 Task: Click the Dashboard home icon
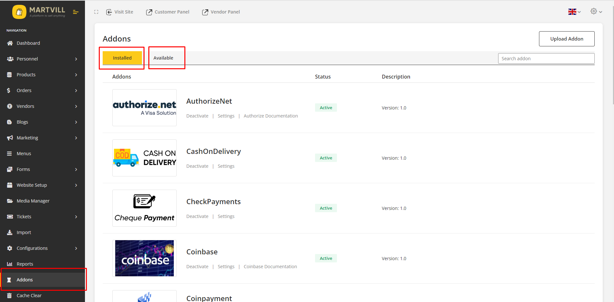10,43
